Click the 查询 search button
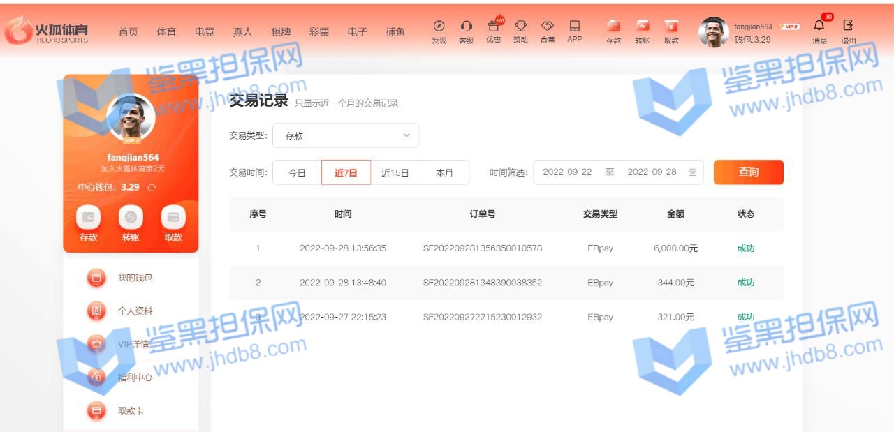This screenshot has width=894, height=432. [x=748, y=172]
